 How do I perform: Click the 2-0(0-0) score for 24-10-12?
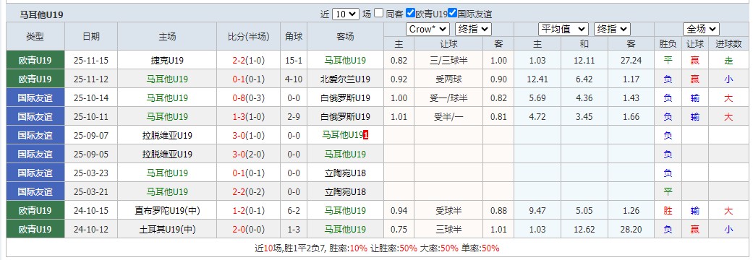coord(249,229)
